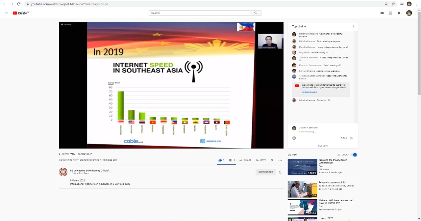Viewport: 421px width, 221px height.
Task: Open the YouTube apps grid
Action: (x=390, y=13)
